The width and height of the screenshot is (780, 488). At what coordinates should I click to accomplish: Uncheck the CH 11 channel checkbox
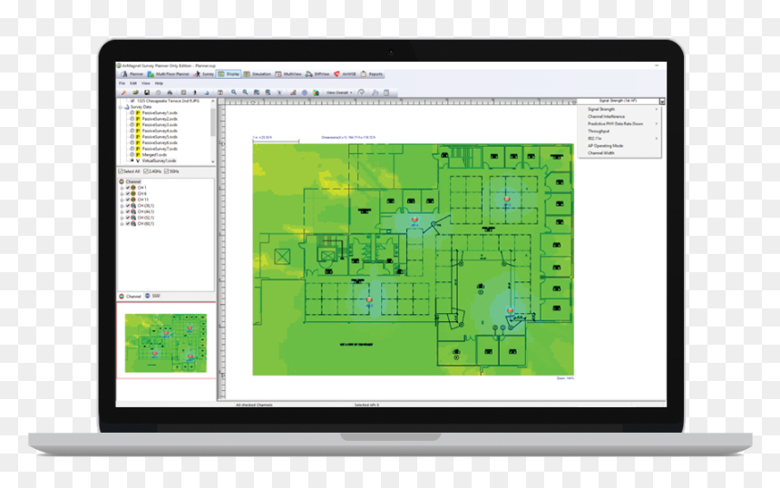click(x=127, y=200)
